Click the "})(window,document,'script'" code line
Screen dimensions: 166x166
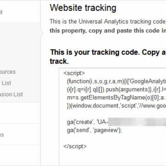[x=116, y=106]
